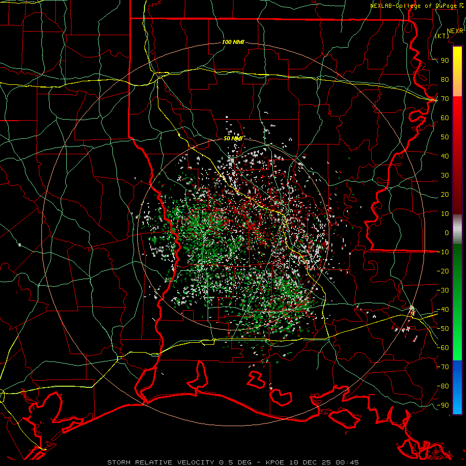The height and width of the screenshot is (466, 466).
Task: Click the -60 scale label
Action: pos(443,348)
